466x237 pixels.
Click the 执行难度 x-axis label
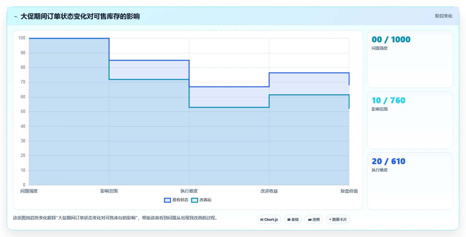pyautogui.click(x=189, y=191)
